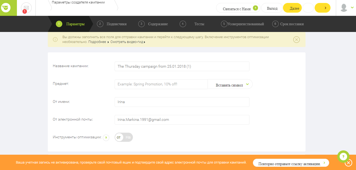Click the yellow forward arrow button
The image size is (356, 170).
322,8
